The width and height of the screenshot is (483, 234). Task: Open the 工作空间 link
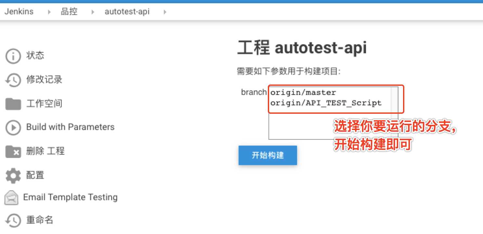click(x=44, y=104)
